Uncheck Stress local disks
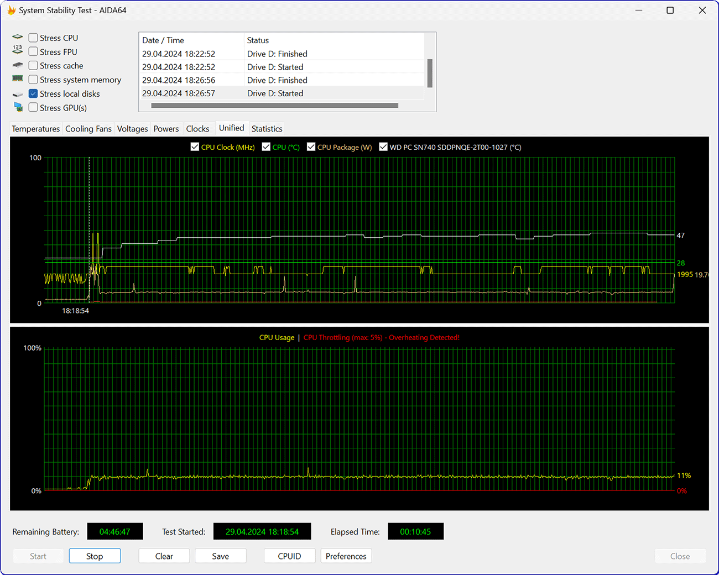The height and width of the screenshot is (575, 719). pyautogui.click(x=33, y=93)
